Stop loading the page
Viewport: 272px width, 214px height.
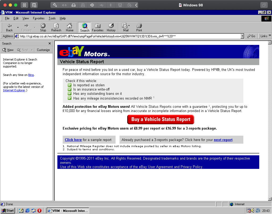point(43,28)
